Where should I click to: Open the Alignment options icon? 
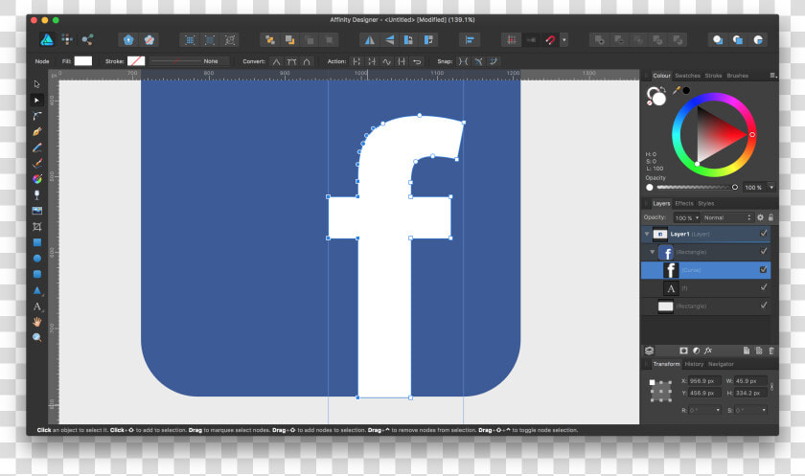click(x=470, y=40)
